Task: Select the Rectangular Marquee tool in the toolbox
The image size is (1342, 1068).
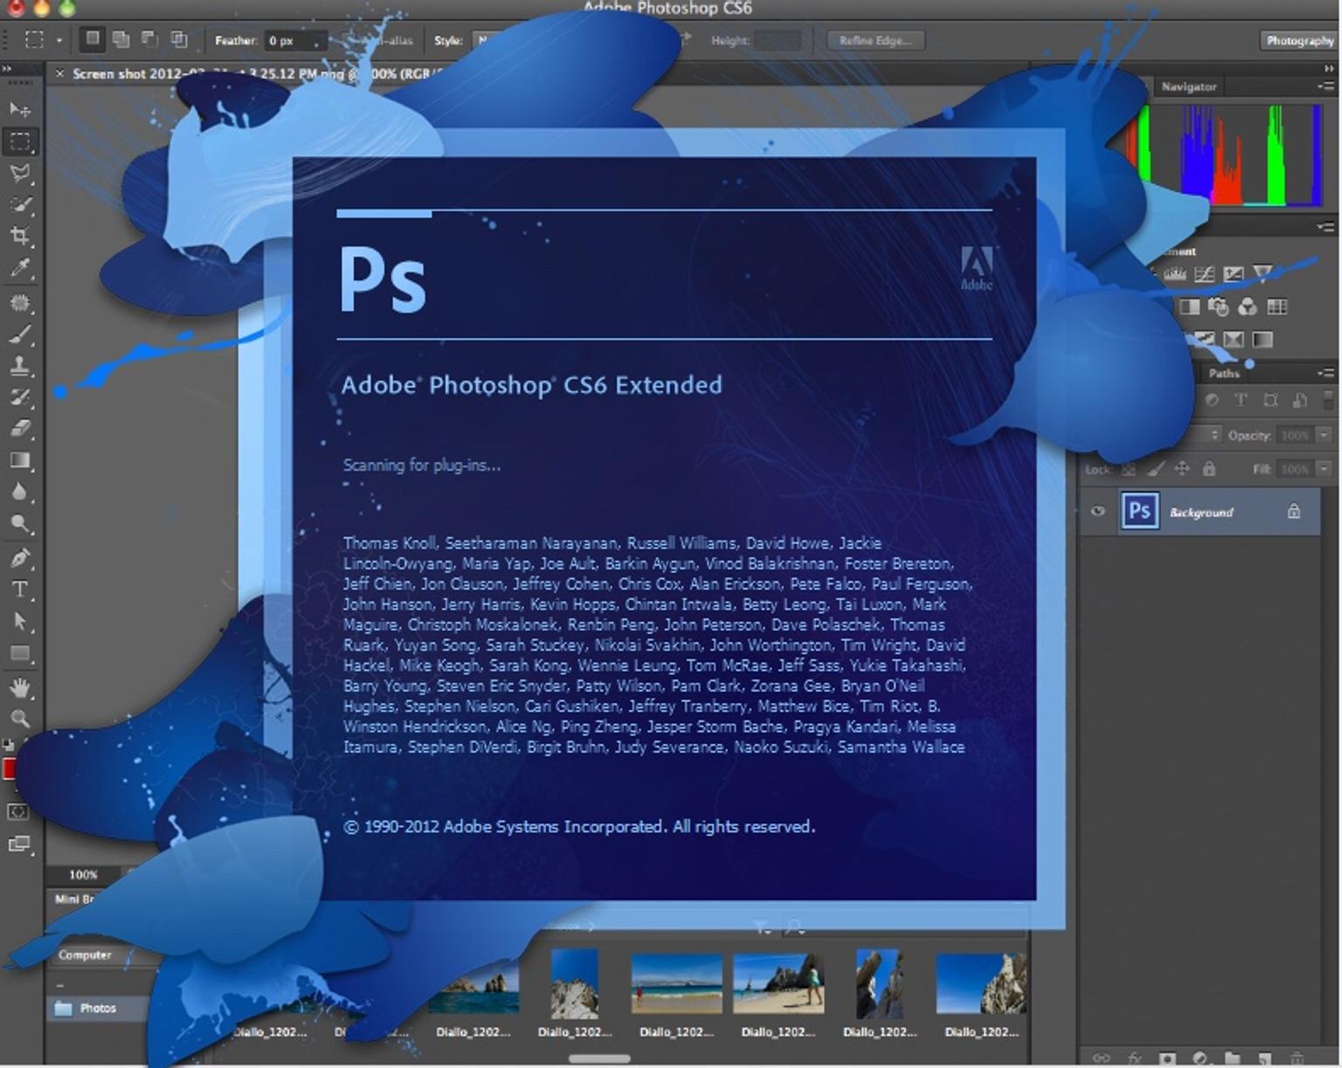Action: [20, 141]
